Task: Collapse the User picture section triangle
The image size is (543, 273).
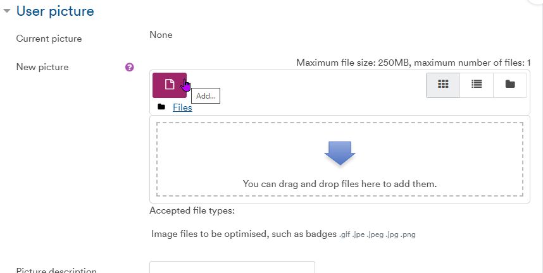Action: coord(7,11)
